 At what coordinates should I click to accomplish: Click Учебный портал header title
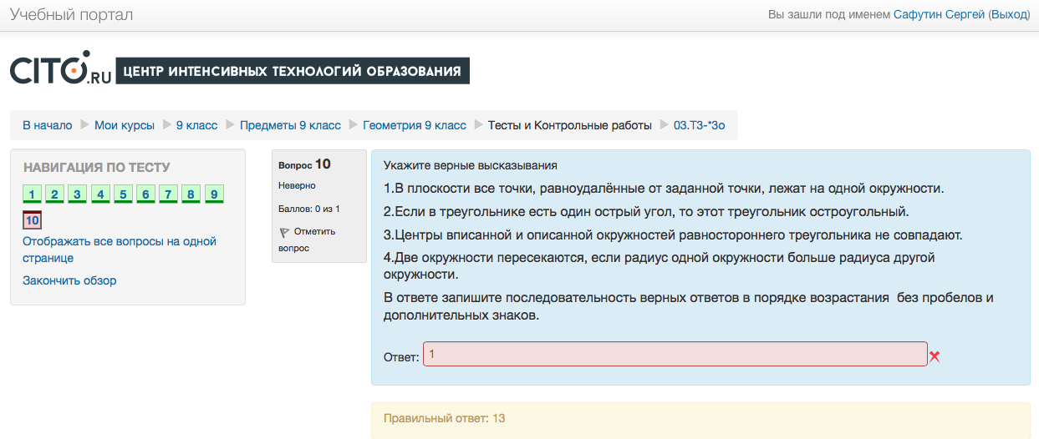coord(71,14)
